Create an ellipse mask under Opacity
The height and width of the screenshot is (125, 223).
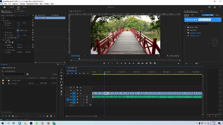point(6,42)
